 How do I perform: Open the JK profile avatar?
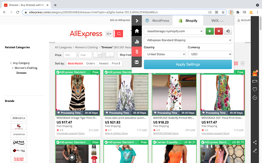point(251,12)
